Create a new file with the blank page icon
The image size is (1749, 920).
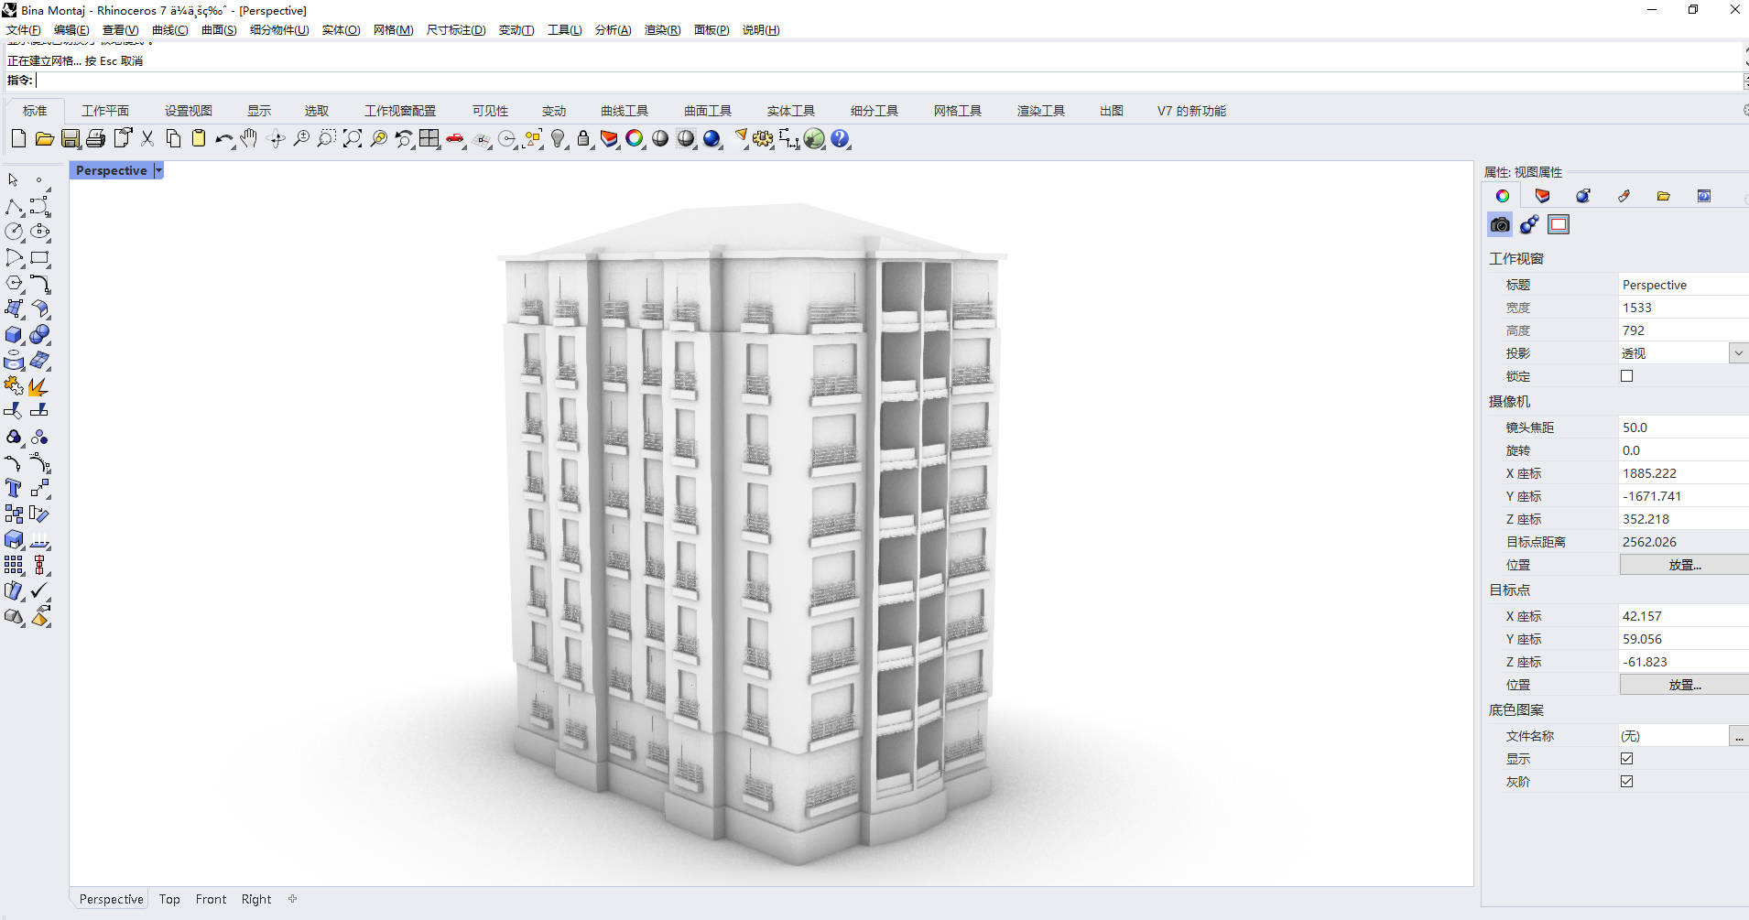coord(18,138)
